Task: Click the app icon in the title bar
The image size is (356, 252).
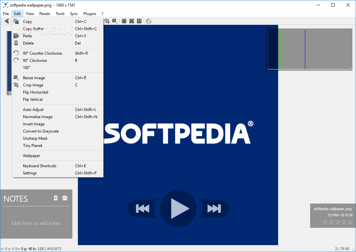Action: coord(6,5)
